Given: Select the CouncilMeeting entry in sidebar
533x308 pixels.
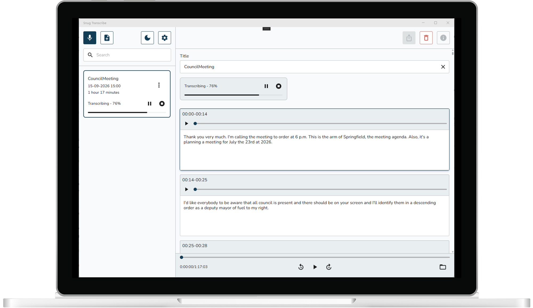Looking at the screenshot, I should click(127, 94).
